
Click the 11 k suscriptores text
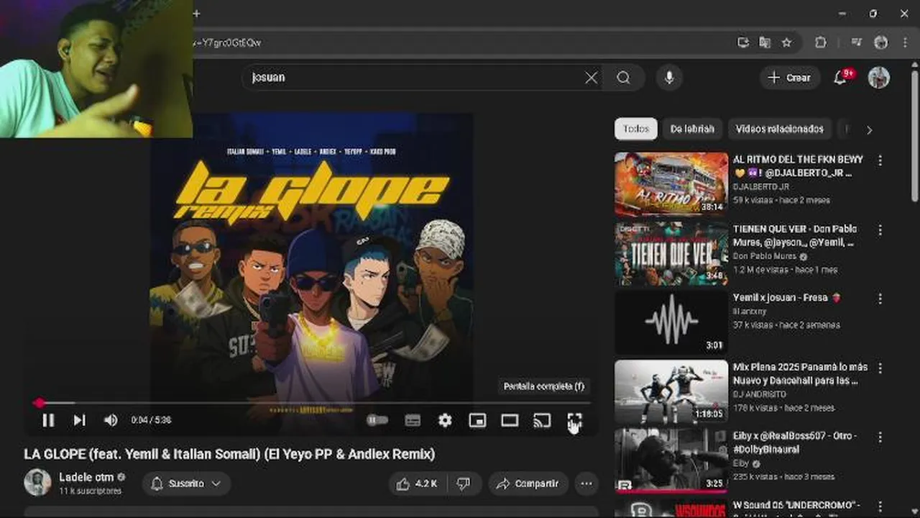coord(90,491)
